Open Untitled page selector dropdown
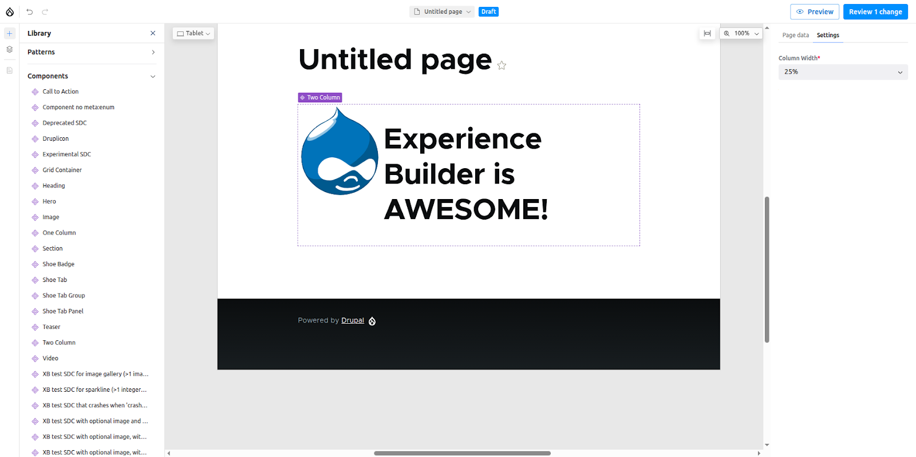 (442, 11)
